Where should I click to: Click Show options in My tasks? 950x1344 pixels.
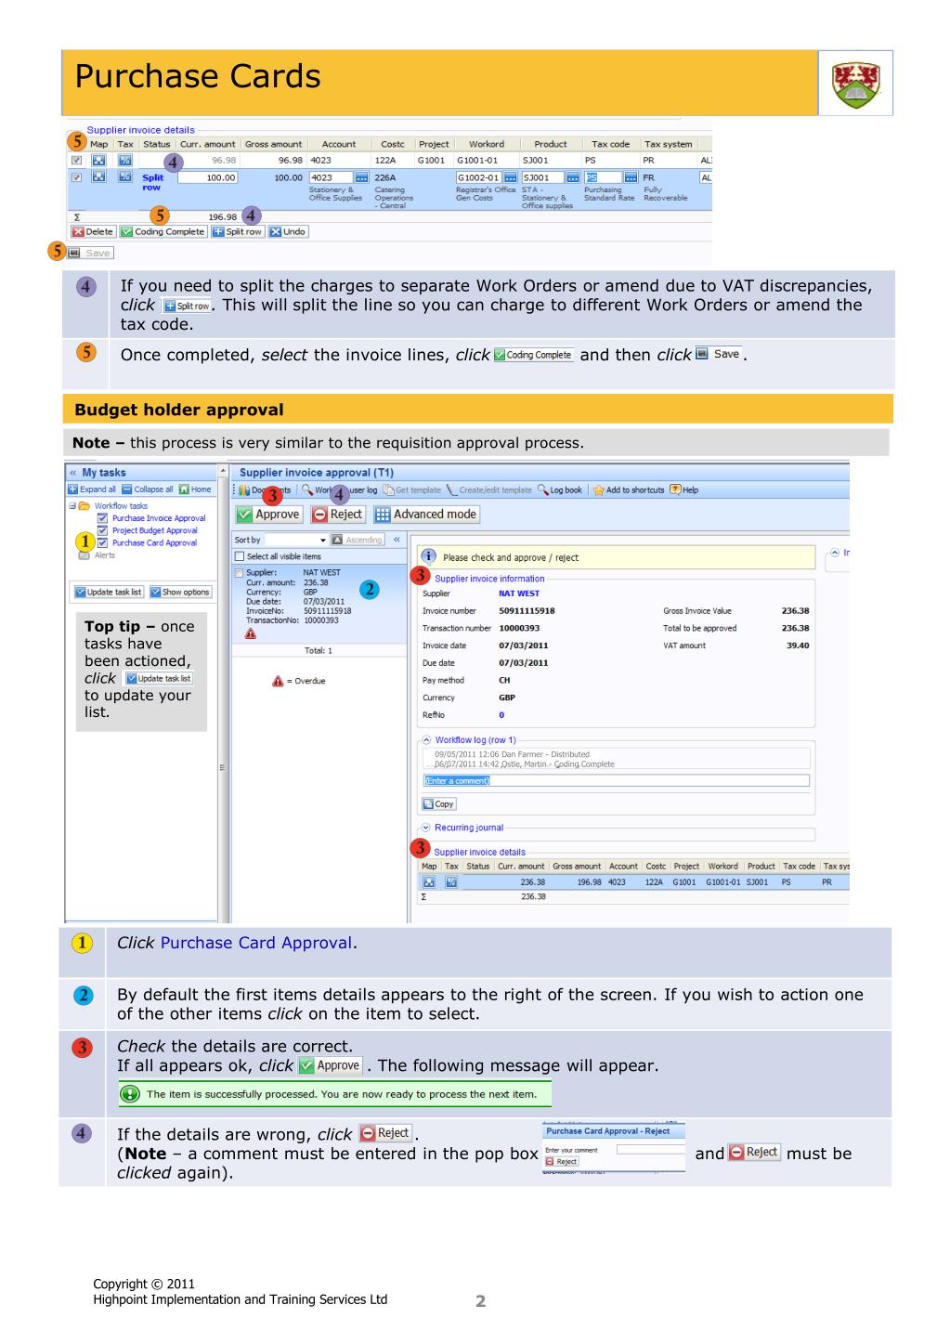[179, 592]
